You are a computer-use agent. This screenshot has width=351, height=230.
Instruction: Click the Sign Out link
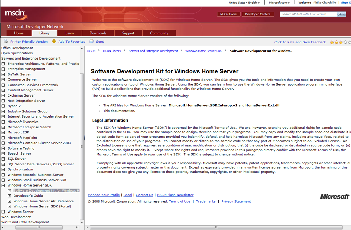(x=346, y=3)
